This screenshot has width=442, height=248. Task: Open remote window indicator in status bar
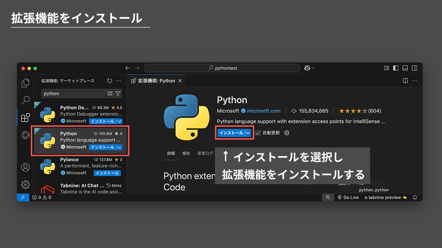click(x=23, y=197)
